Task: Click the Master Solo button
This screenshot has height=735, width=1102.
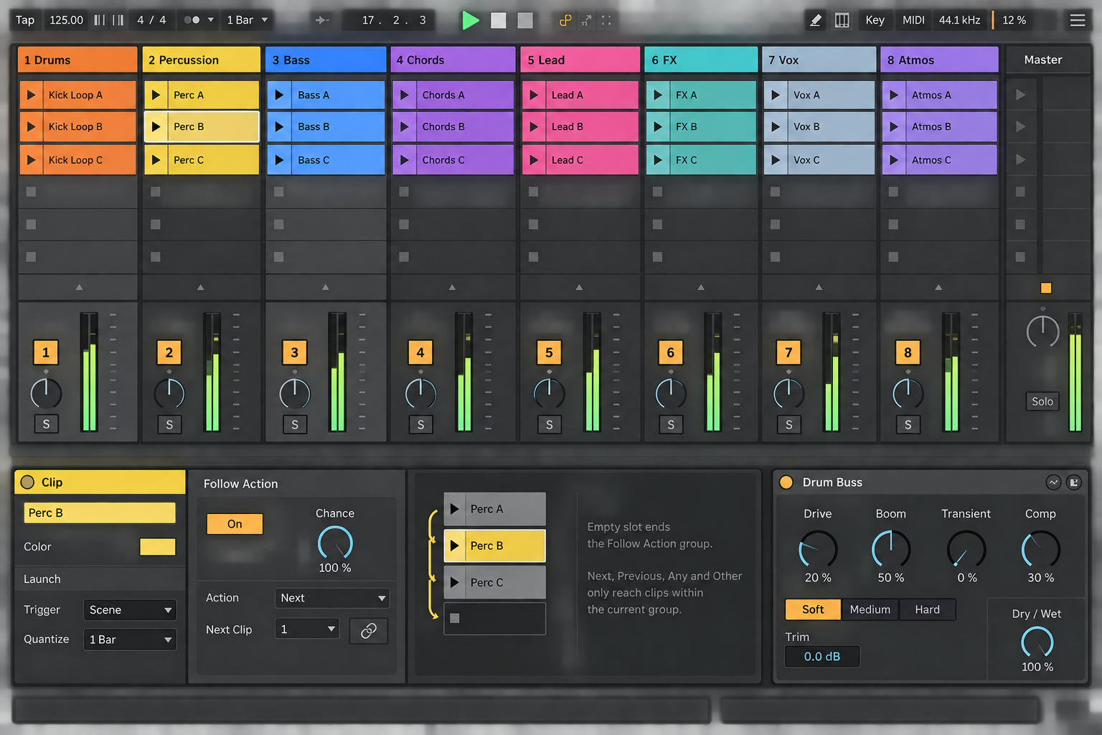Action: [1042, 401]
